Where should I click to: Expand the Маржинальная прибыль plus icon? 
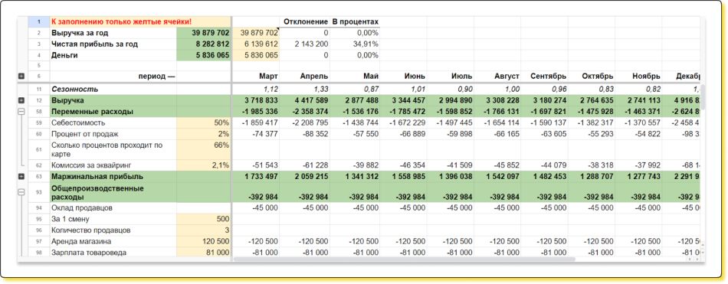(x=21, y=176)
